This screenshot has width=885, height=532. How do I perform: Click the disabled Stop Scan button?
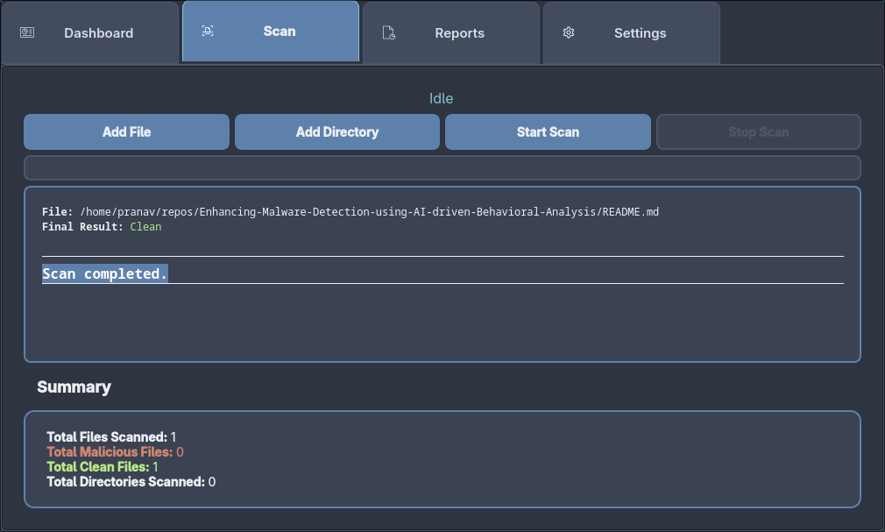click(x=758, y=131)
